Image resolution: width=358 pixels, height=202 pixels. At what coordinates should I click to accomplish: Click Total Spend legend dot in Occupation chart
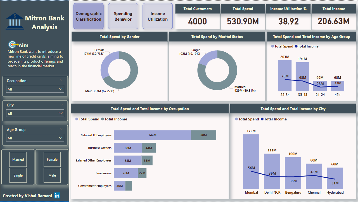point(77,119)
